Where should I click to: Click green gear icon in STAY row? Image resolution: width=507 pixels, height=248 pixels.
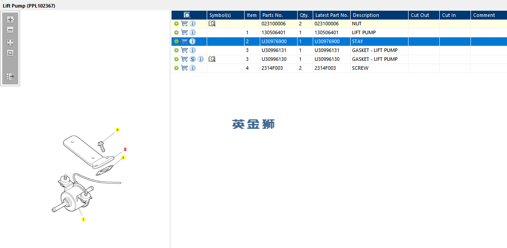coord(176,41)
